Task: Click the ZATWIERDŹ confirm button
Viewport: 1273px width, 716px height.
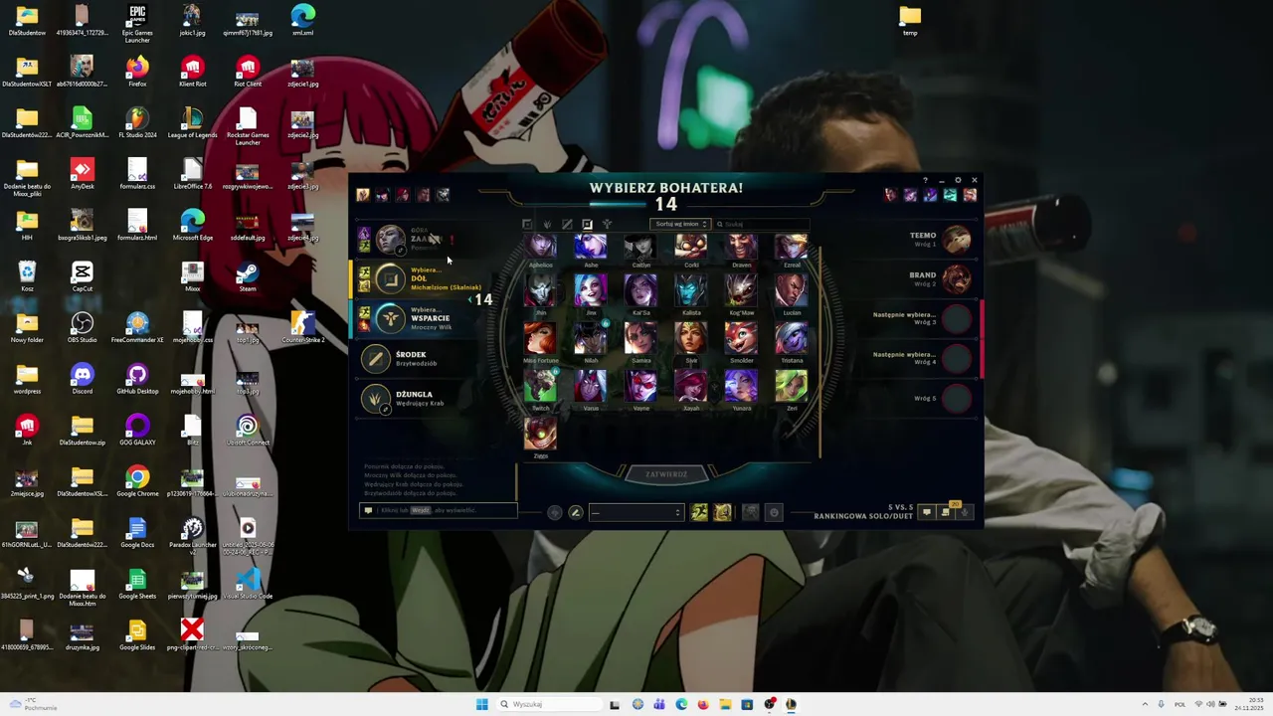Action: tap(666, 474)
